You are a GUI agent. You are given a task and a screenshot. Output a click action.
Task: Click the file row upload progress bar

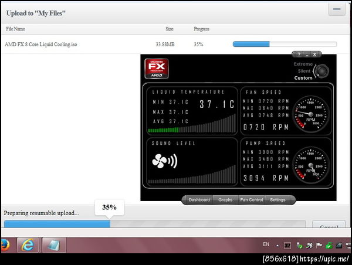click(x=285, y=44)
